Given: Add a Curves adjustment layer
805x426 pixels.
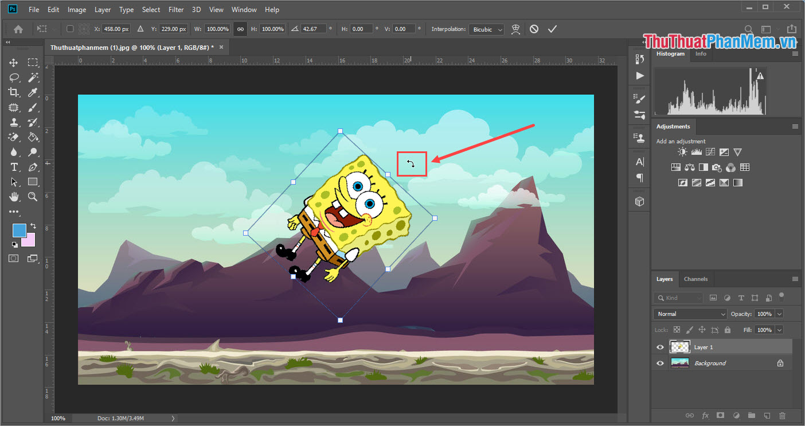Looking at the screenshot, I should [710, 151].
